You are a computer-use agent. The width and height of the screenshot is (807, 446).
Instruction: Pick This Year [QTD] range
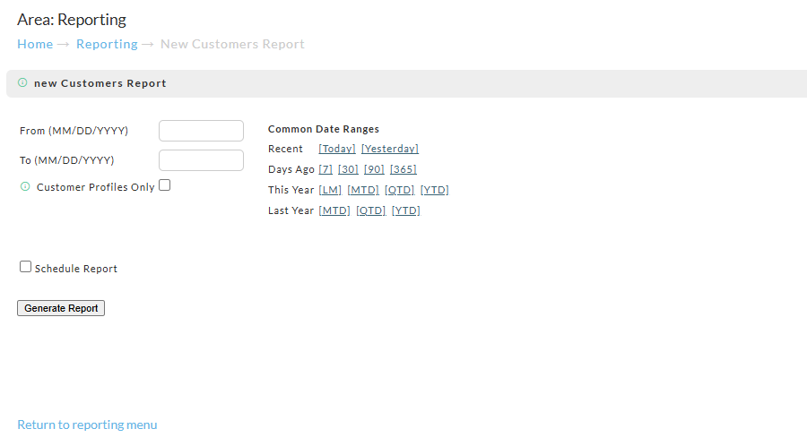(x=399, y=190)
